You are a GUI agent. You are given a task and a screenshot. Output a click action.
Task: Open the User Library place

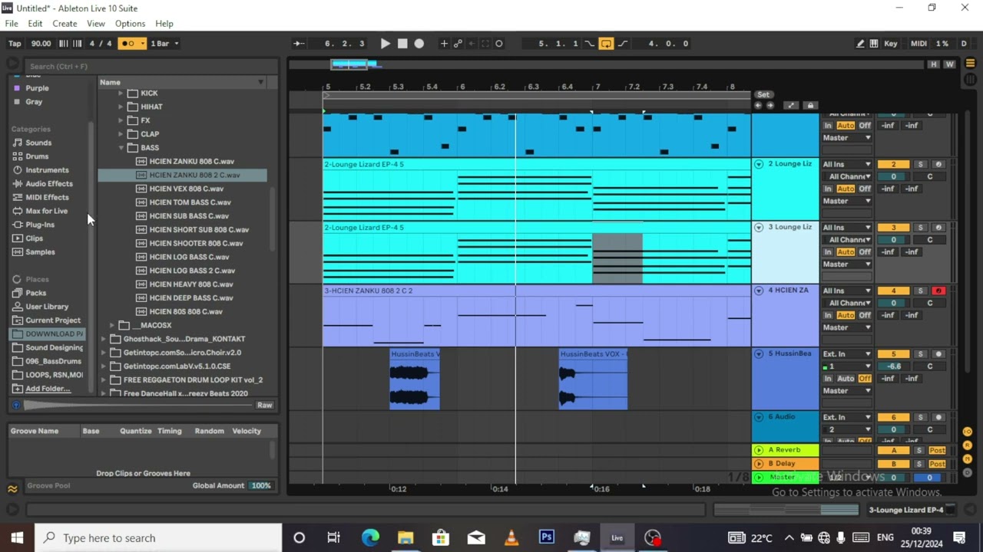pos(47,307)
